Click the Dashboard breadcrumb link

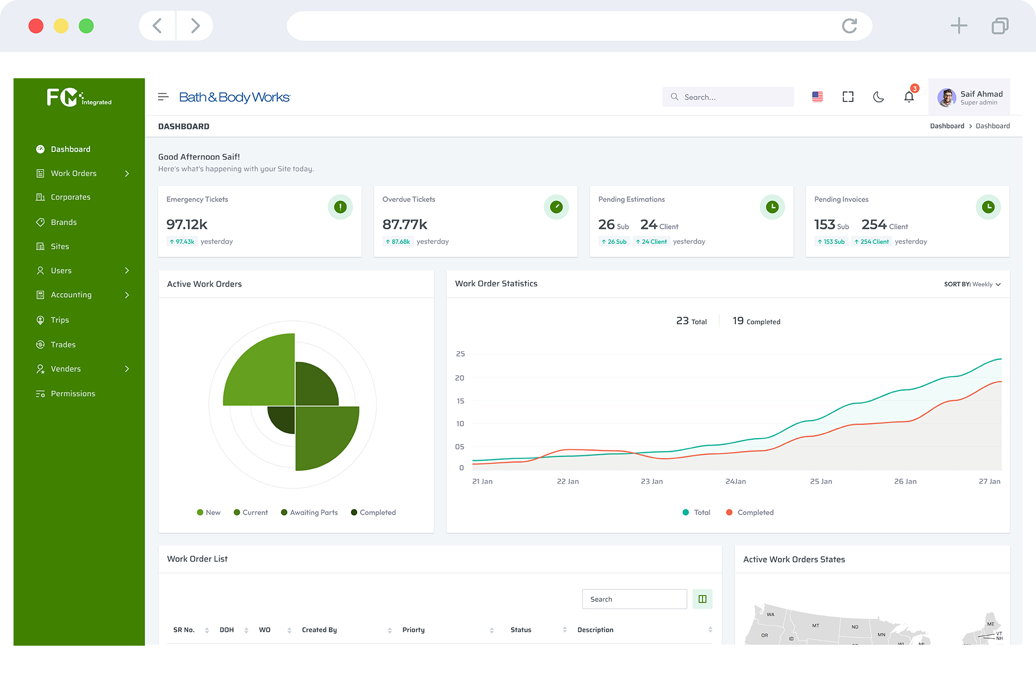pos(946,126)
